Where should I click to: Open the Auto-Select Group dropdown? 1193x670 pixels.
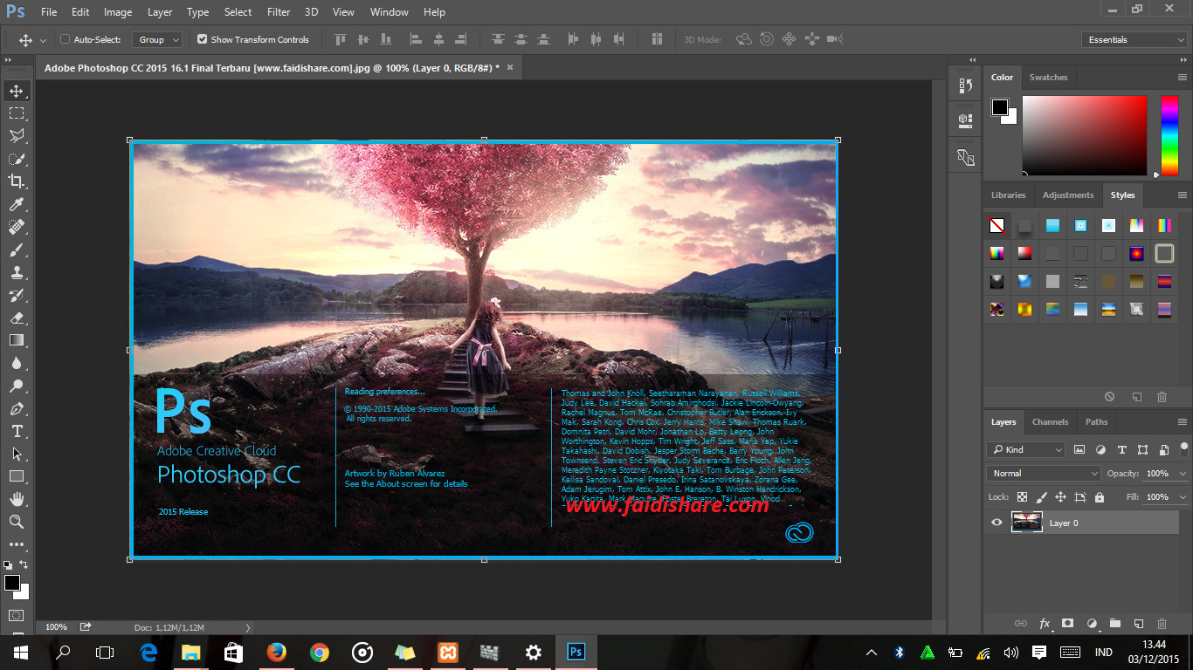click(x=157, y=39)
